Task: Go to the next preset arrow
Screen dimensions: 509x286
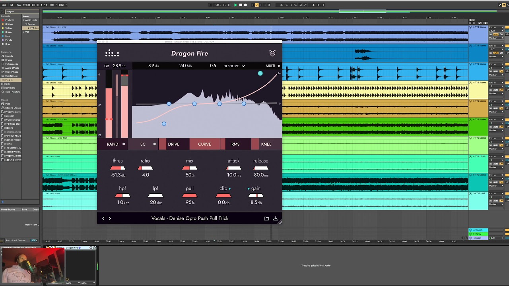Action: (110, 218)
